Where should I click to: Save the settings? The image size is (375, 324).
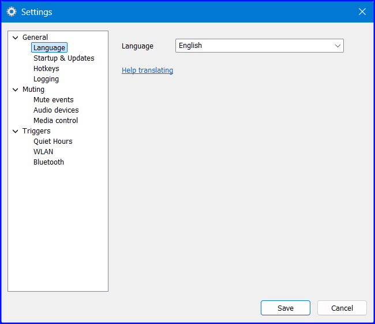(x=286, y=308)
